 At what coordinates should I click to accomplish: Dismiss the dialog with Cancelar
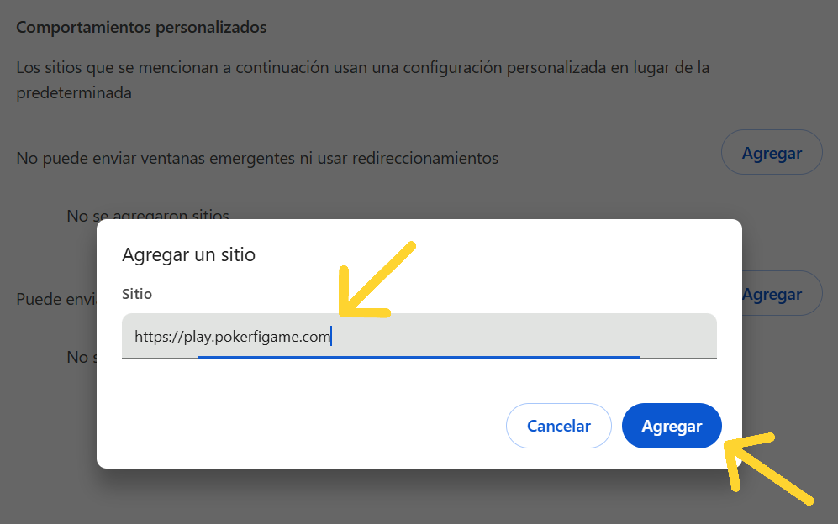tap(558, 426)
